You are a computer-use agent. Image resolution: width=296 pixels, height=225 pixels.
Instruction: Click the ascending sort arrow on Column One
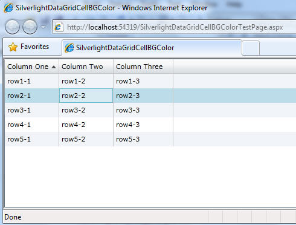[54, 67]
